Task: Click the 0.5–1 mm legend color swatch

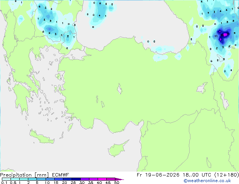Action: coord(15,179)
